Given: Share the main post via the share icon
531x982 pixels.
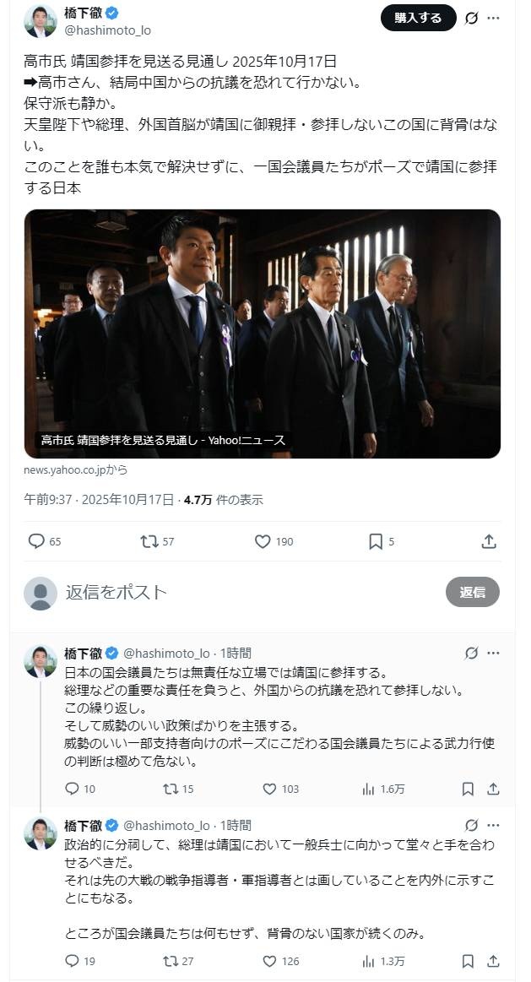Looking at the screenshot, I should click(x=489, y=541).
